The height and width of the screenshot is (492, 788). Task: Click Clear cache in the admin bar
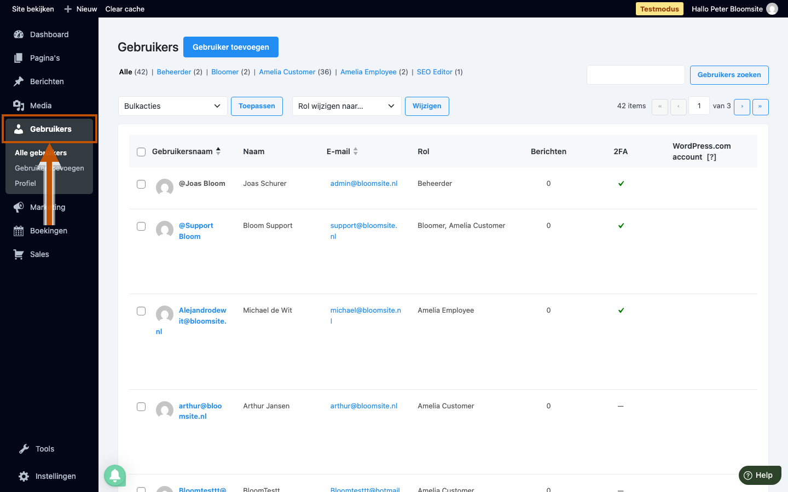(x=125, y=9)
